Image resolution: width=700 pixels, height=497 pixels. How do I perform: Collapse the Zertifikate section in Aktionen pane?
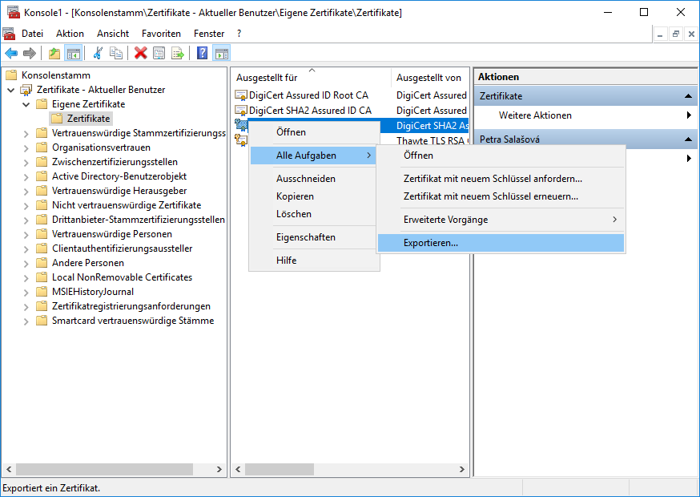click(x=689, y=96)
